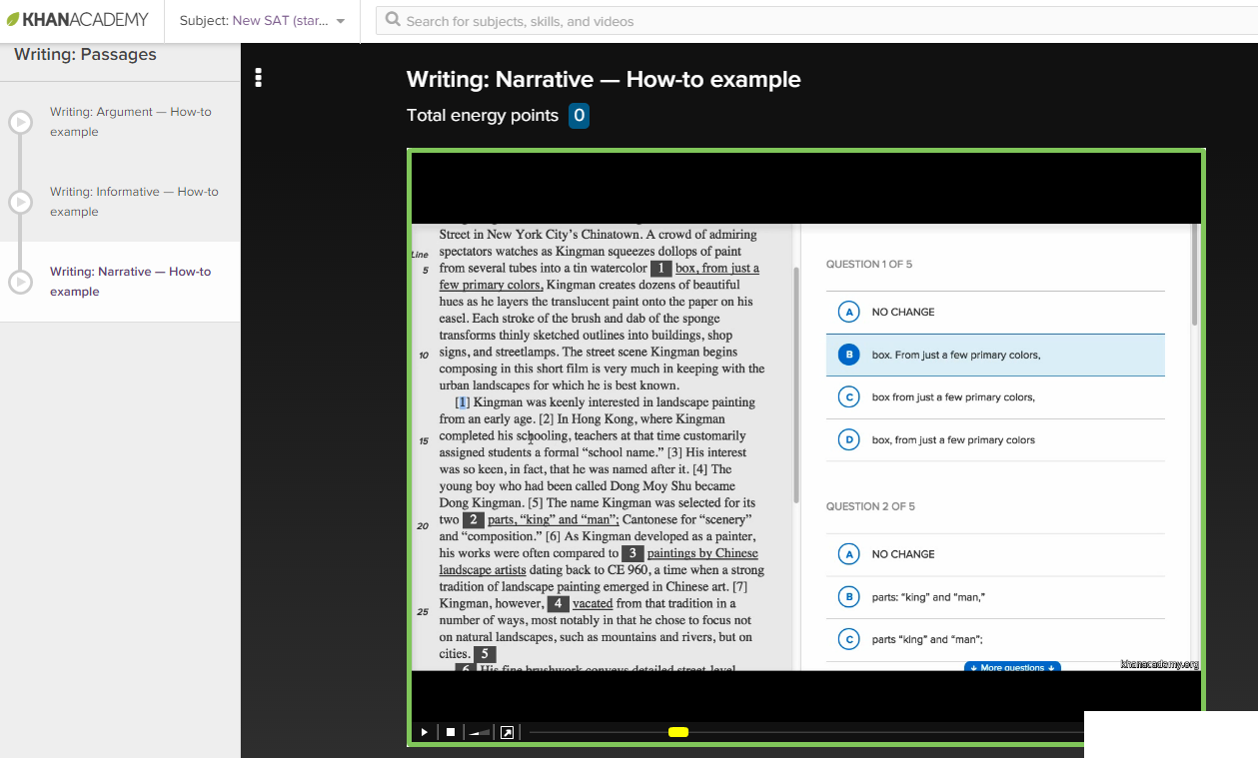The height and width of the screenshot is (758, 1258).
Task: Click the Total energy points badge
Action: click(579, 116)
